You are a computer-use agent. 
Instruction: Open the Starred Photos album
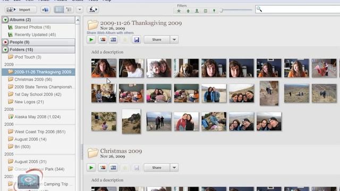32,27
